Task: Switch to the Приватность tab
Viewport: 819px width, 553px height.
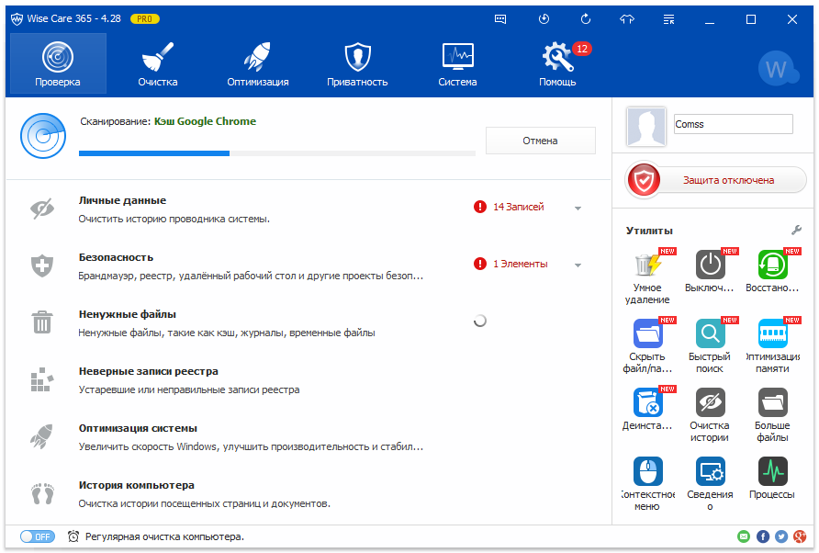Action: pyautogui.click(x=357, y=64)
